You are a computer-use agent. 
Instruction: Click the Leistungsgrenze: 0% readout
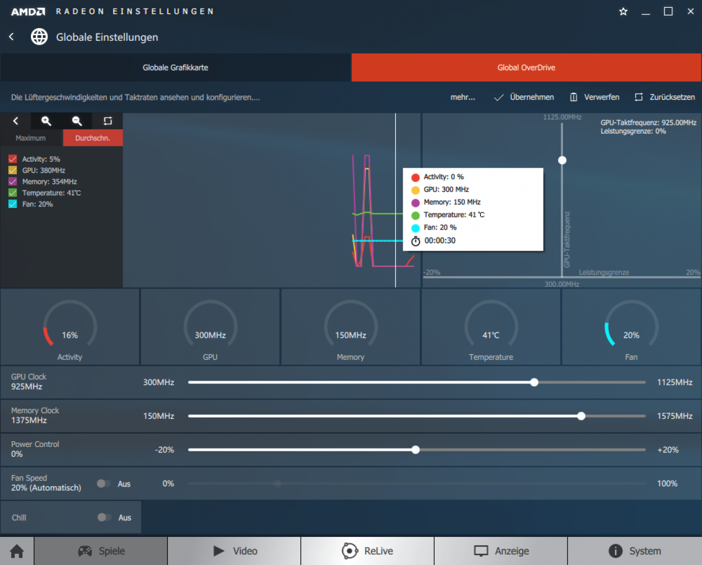pyautogui.click(x=633, y=131)
